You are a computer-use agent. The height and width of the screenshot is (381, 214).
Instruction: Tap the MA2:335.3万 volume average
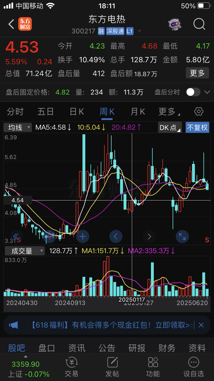[151, 251]
